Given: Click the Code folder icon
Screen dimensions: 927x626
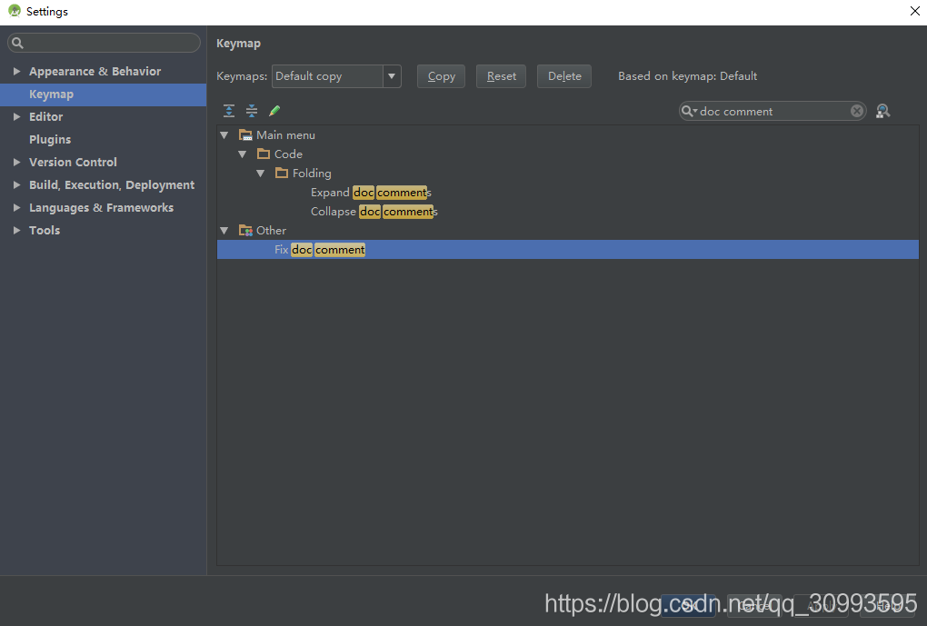Looking at the screenshot, I should click(264, 154).
